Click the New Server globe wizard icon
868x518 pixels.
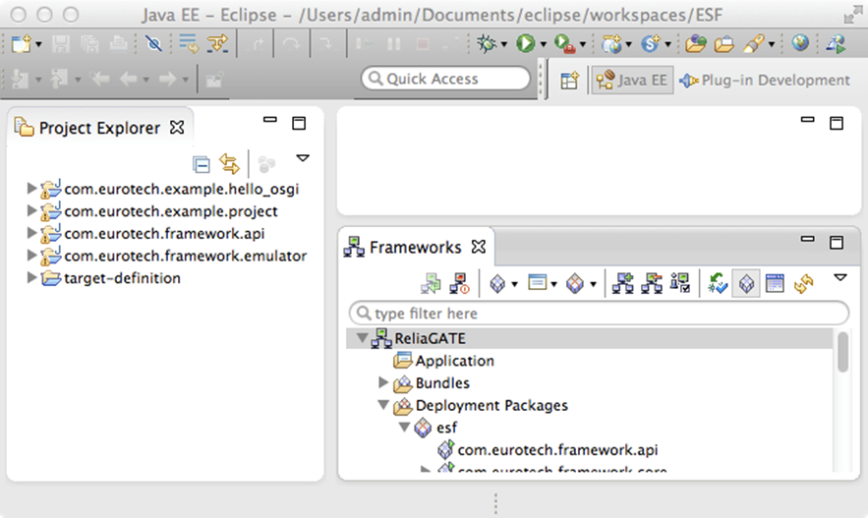(612, 43)
